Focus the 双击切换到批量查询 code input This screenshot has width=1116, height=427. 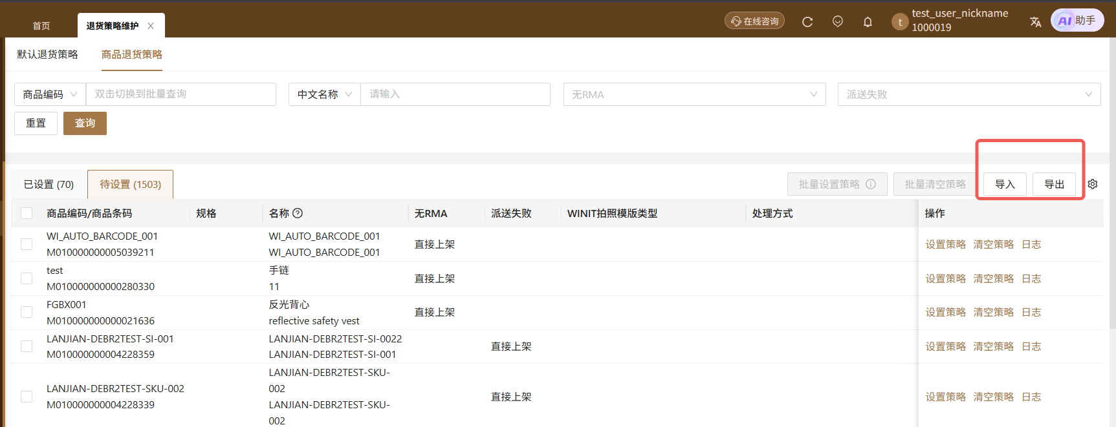[x=181, y=94]
